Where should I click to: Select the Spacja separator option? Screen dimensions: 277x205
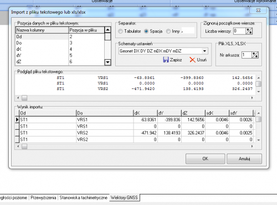pos(146,31)
